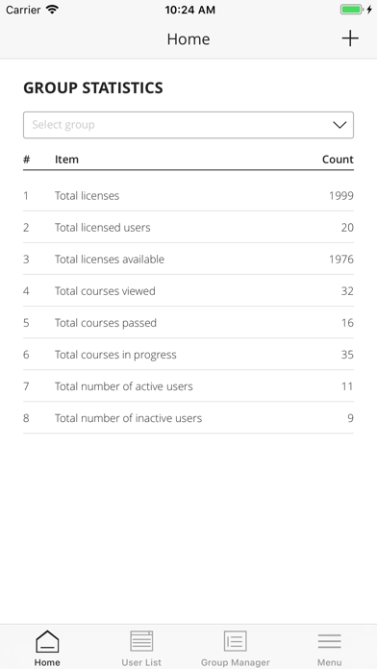Select Total number of inactive users row

pos(188,418)
